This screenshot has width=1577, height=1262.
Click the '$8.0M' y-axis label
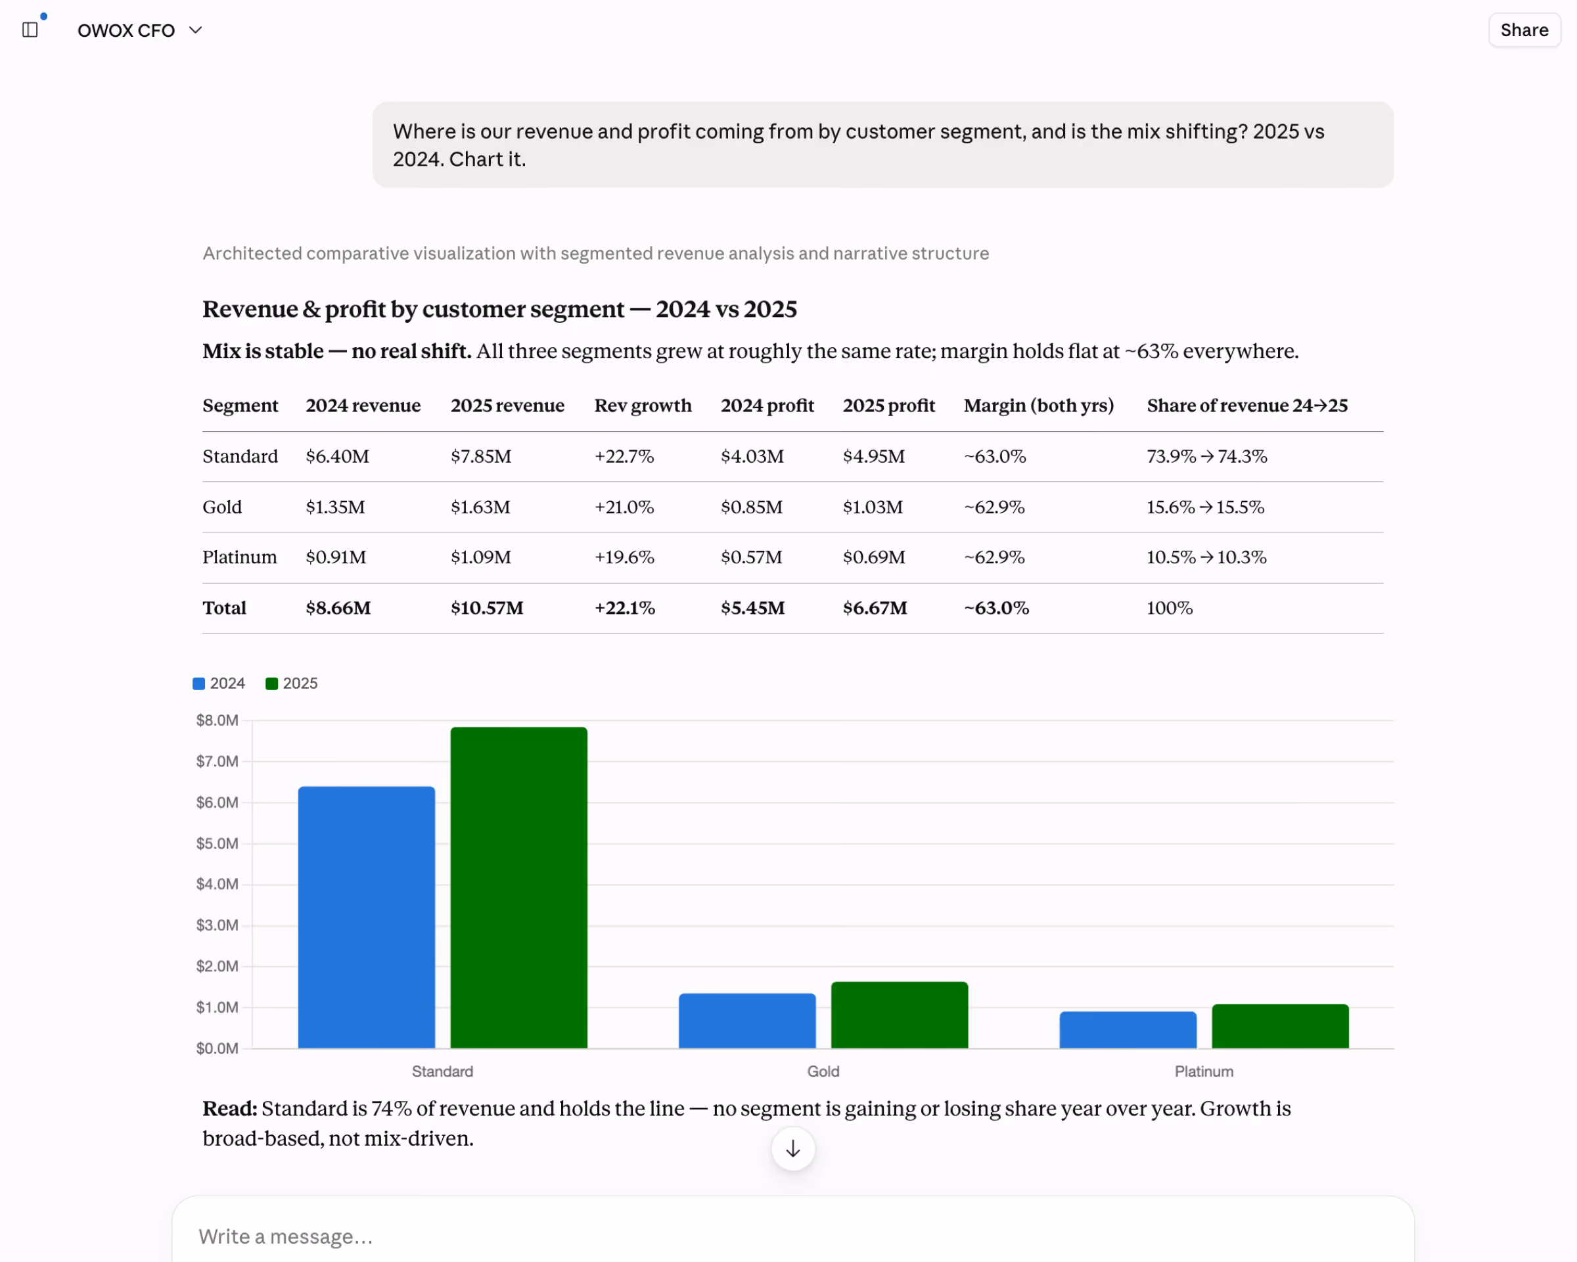217,720
